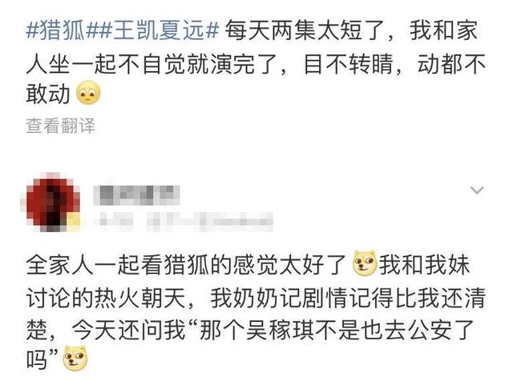Click the words 目不转睛 in first post
The height and width of the screenshot is (381, 513).
click(x=348, y=64)
